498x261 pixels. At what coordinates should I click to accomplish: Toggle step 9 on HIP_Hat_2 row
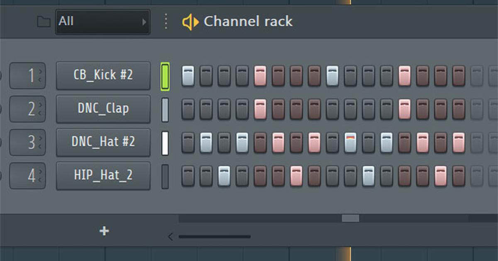coord(332,175)
